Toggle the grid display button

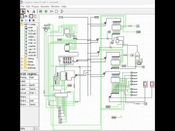click(x=38, y=128)
